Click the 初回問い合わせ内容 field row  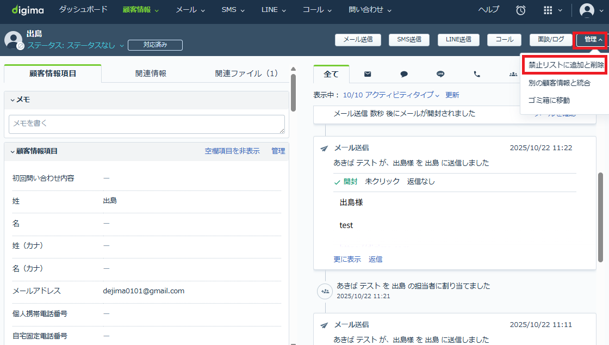coord(146,178)
